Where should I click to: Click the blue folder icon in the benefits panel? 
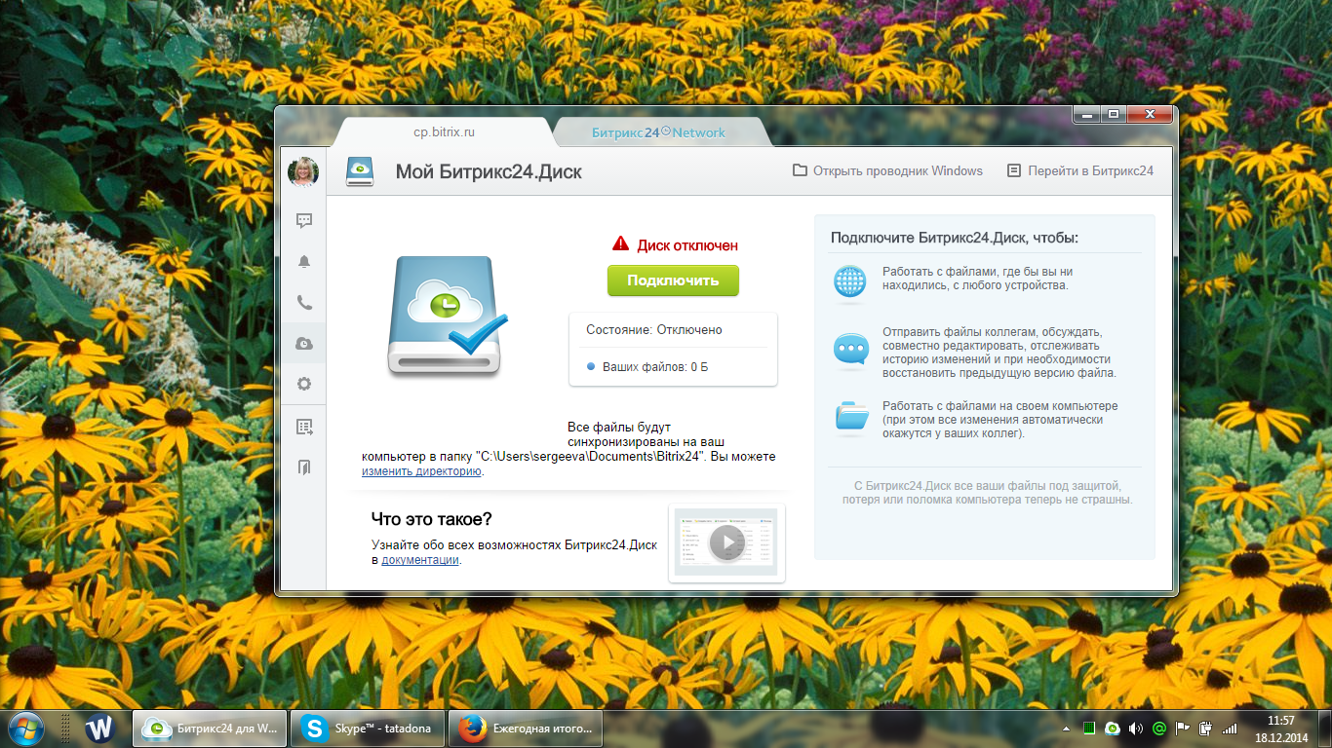851,415
